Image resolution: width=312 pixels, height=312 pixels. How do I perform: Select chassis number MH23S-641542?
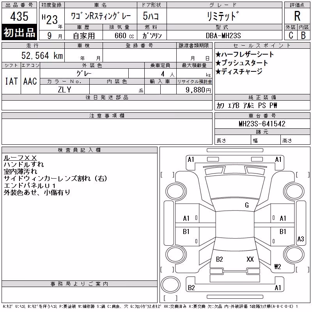tap(262, 124)
